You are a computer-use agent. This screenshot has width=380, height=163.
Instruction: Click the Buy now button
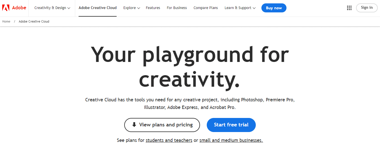click(x=274, y=8)
